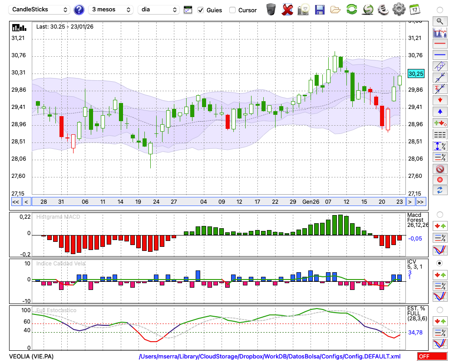Select the blue horizontal line tool
This screenshot has height=363, width=454.
[x=439, y=55]
